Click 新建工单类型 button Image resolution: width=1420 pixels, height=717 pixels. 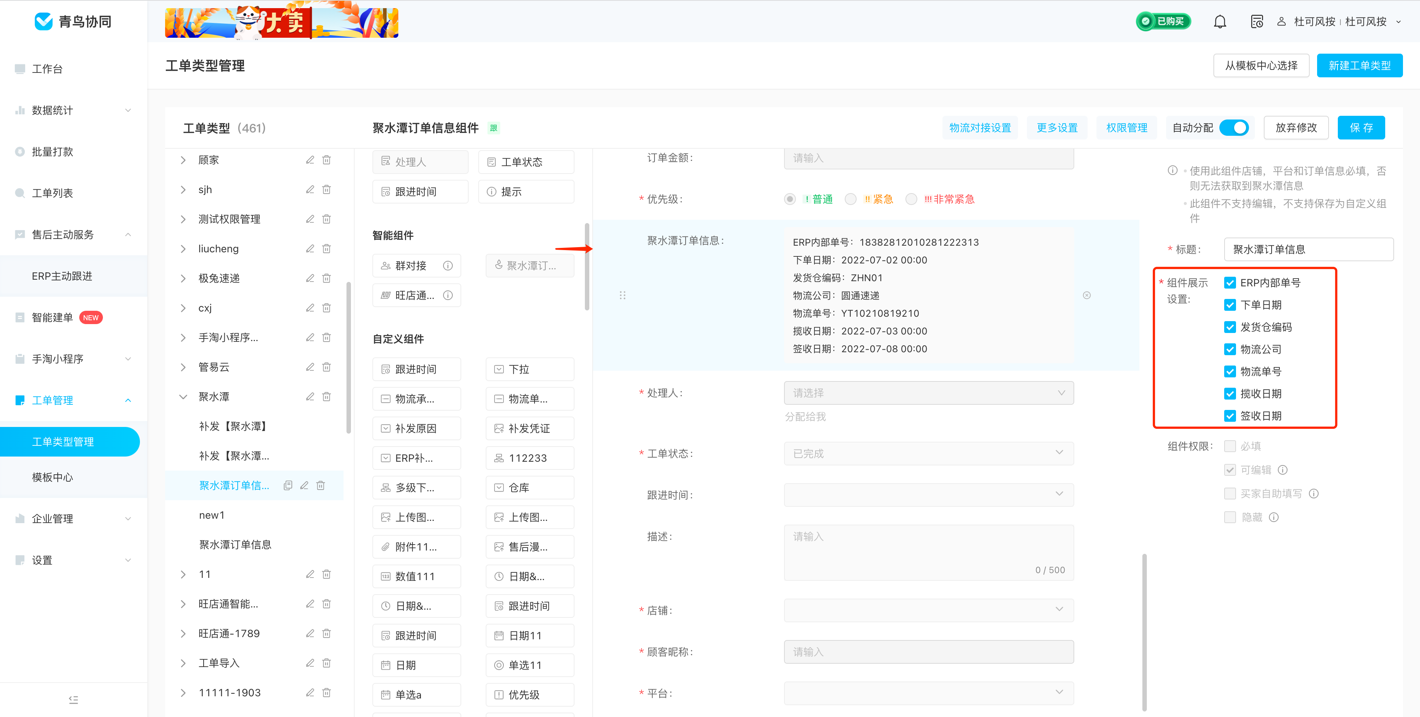point(1359,65)
